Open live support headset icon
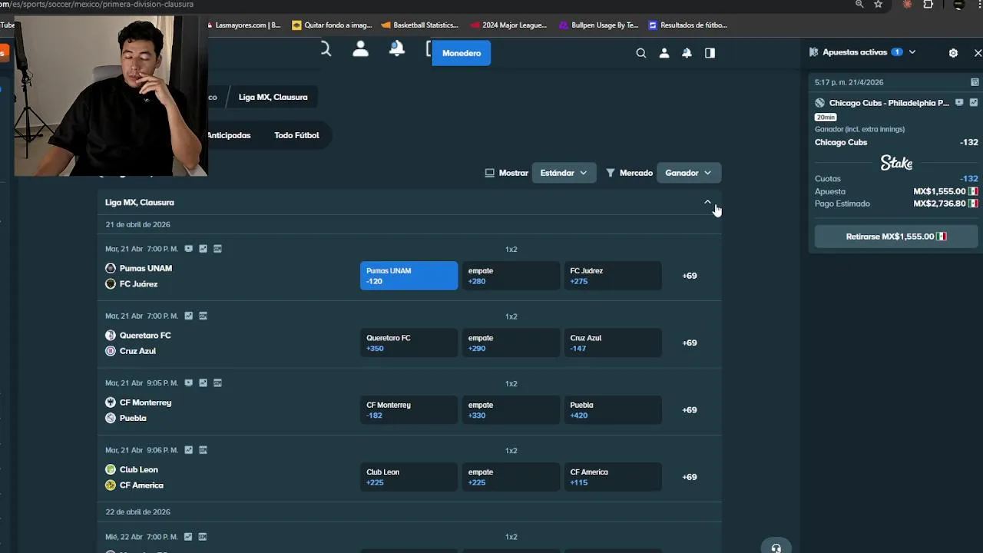This screenshot has width=983, height=553. 776,547
